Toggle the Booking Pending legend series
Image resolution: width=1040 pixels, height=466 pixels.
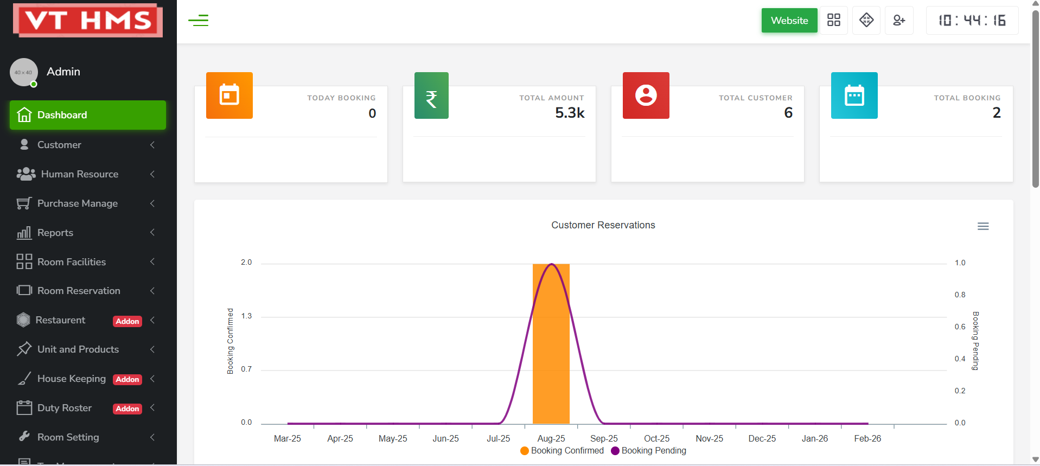[x=649, y=451]
